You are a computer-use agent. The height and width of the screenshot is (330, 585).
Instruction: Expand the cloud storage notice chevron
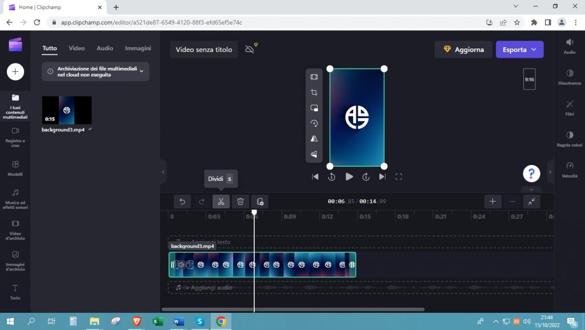coord(141,71)
